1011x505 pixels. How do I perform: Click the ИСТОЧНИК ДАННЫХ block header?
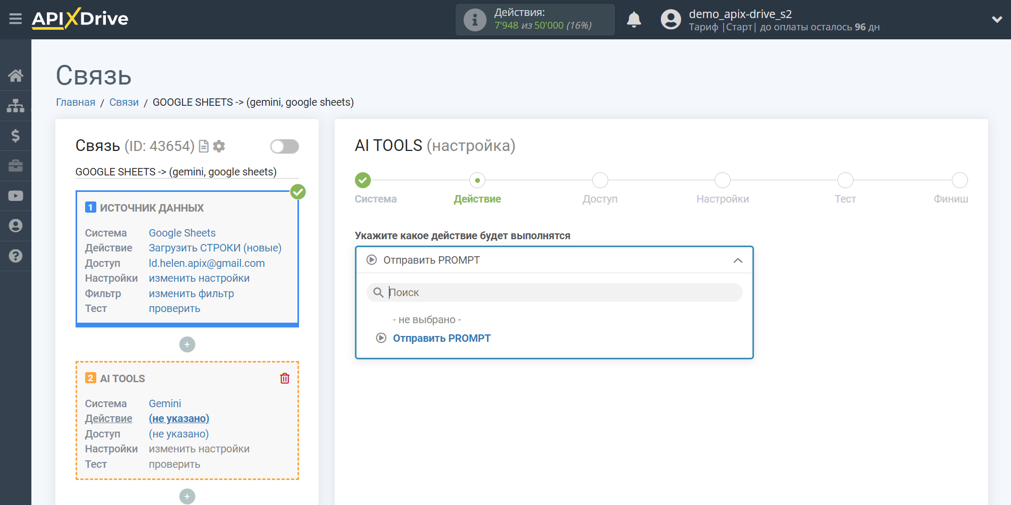click(x=152, y=208)
